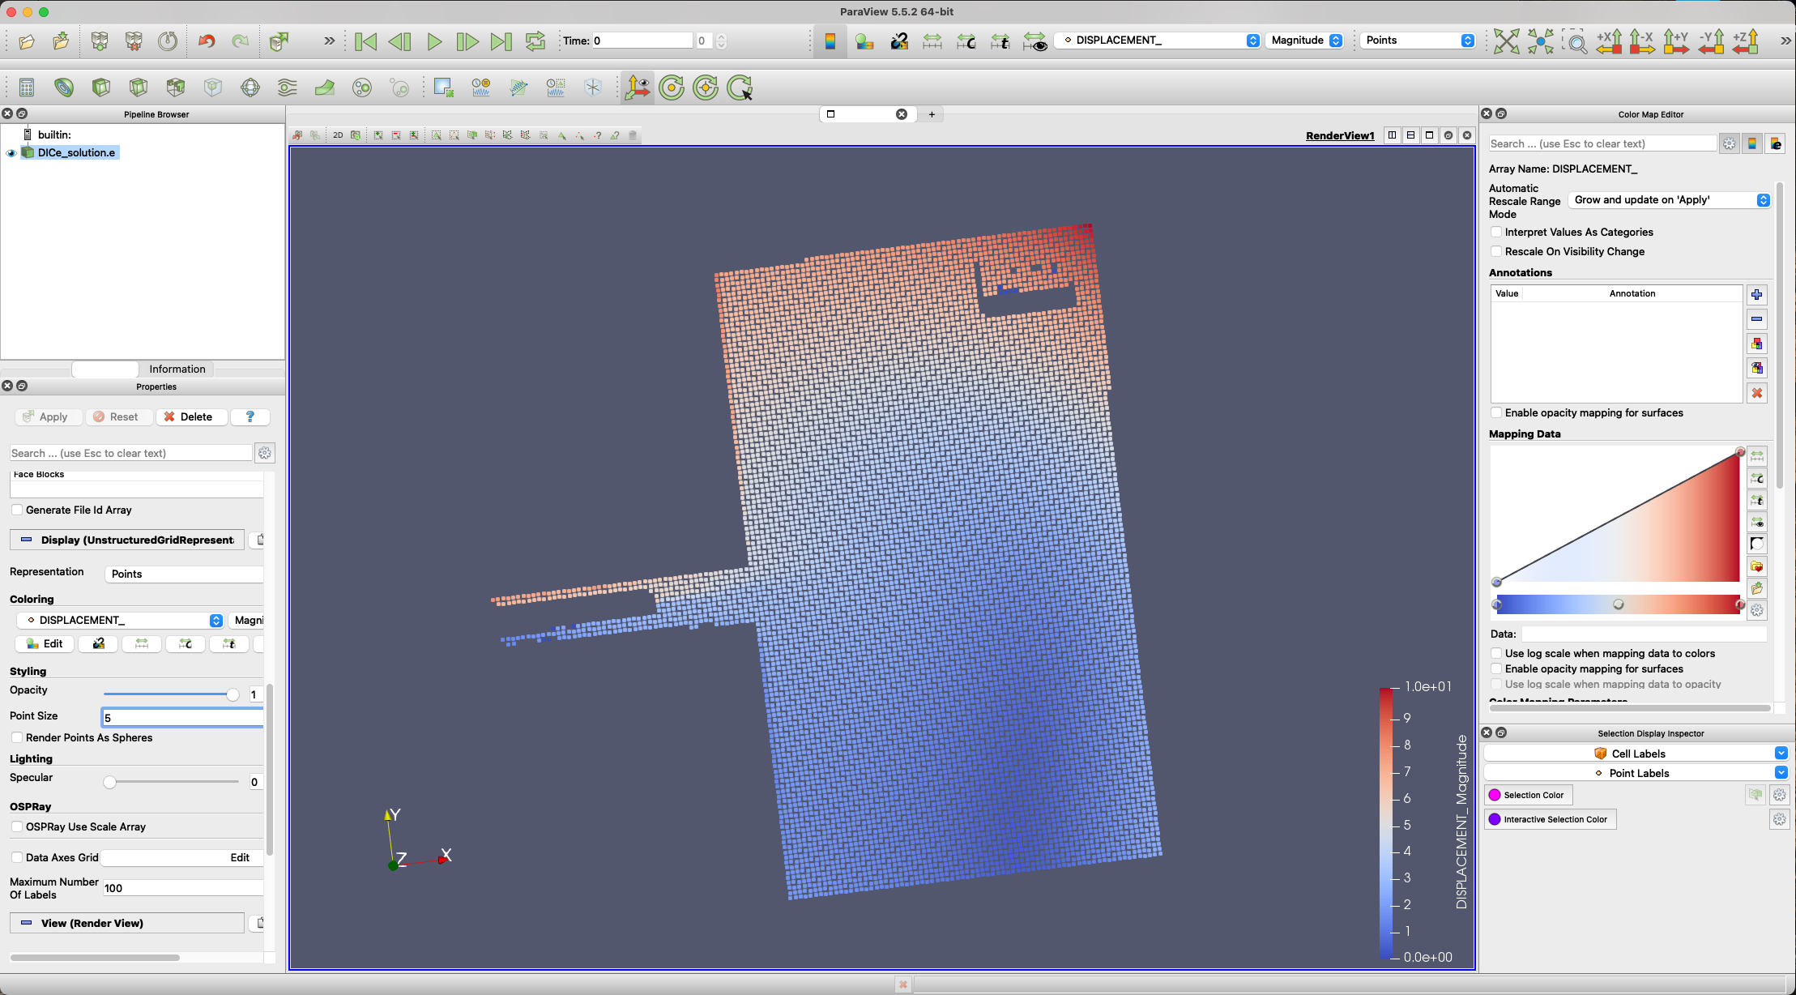This screenshot has height=995, width=1796.
Task: Enable Data Axes Grid checkbox
Action: 17,857
